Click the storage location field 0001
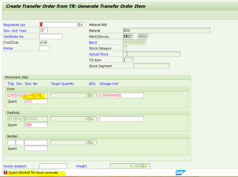This screenshot has height=177, width=238. click(143, 36)
